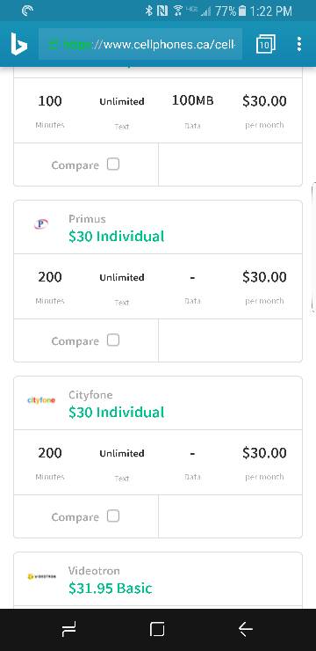Tap the Android home button icon
The width and height of the screenshot is (316, 651).
(157, 630)
